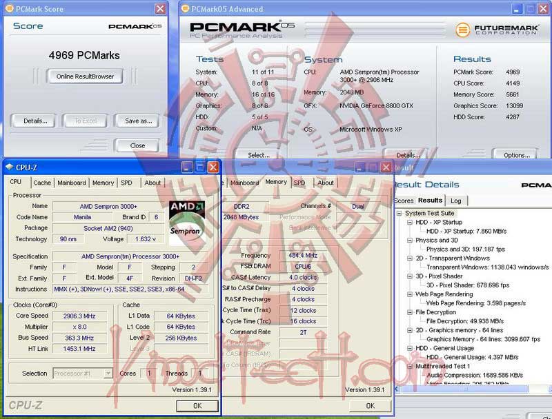This screenshot has height=419, width=552.
Task: Close the second CPU-Z memory window
Action: pos(386,167)
